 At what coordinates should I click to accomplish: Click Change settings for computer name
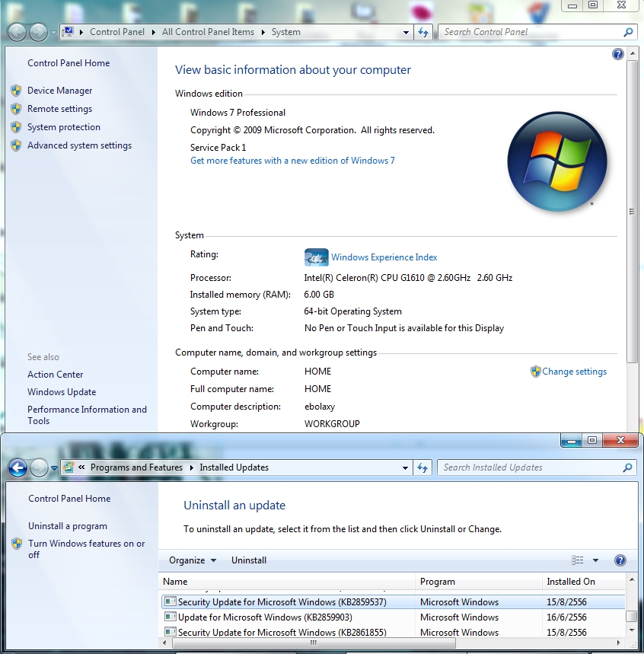coord(574,372)
